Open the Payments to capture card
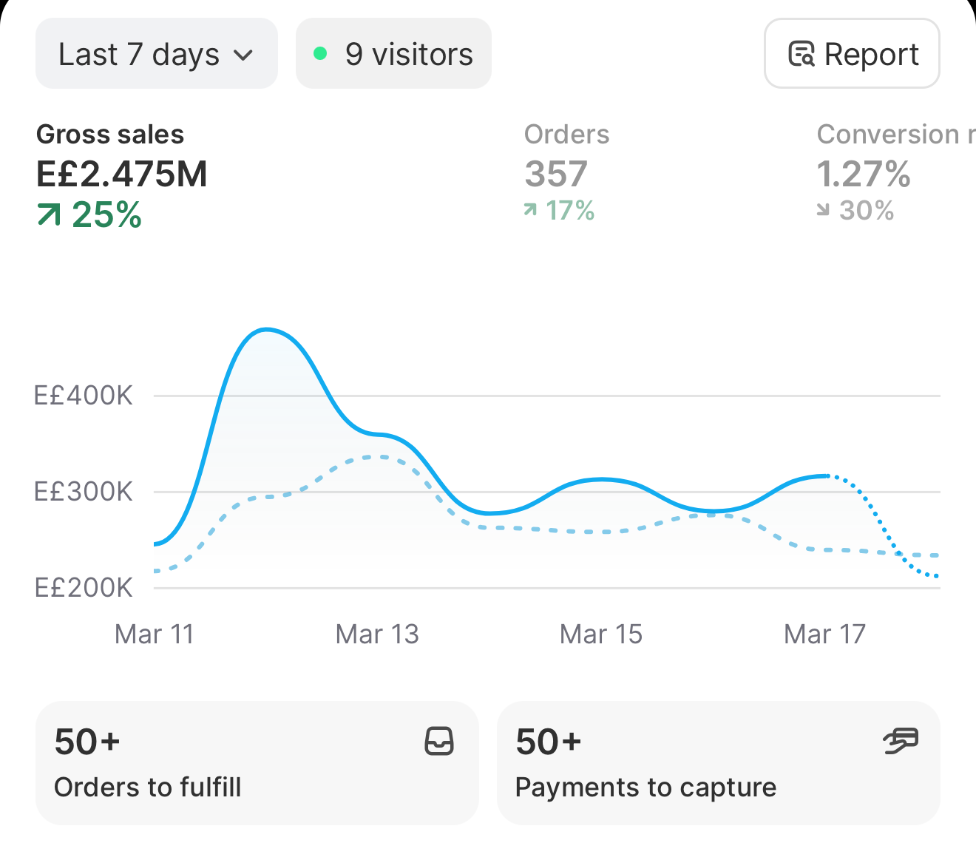This screenshot has height=860, width=976. point(719,762)
